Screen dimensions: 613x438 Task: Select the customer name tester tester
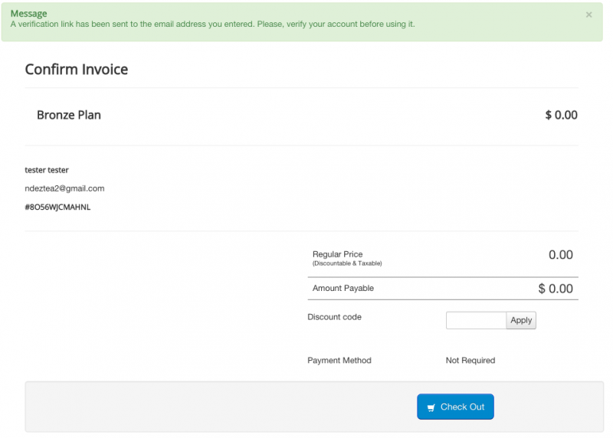tap(47, 170)
